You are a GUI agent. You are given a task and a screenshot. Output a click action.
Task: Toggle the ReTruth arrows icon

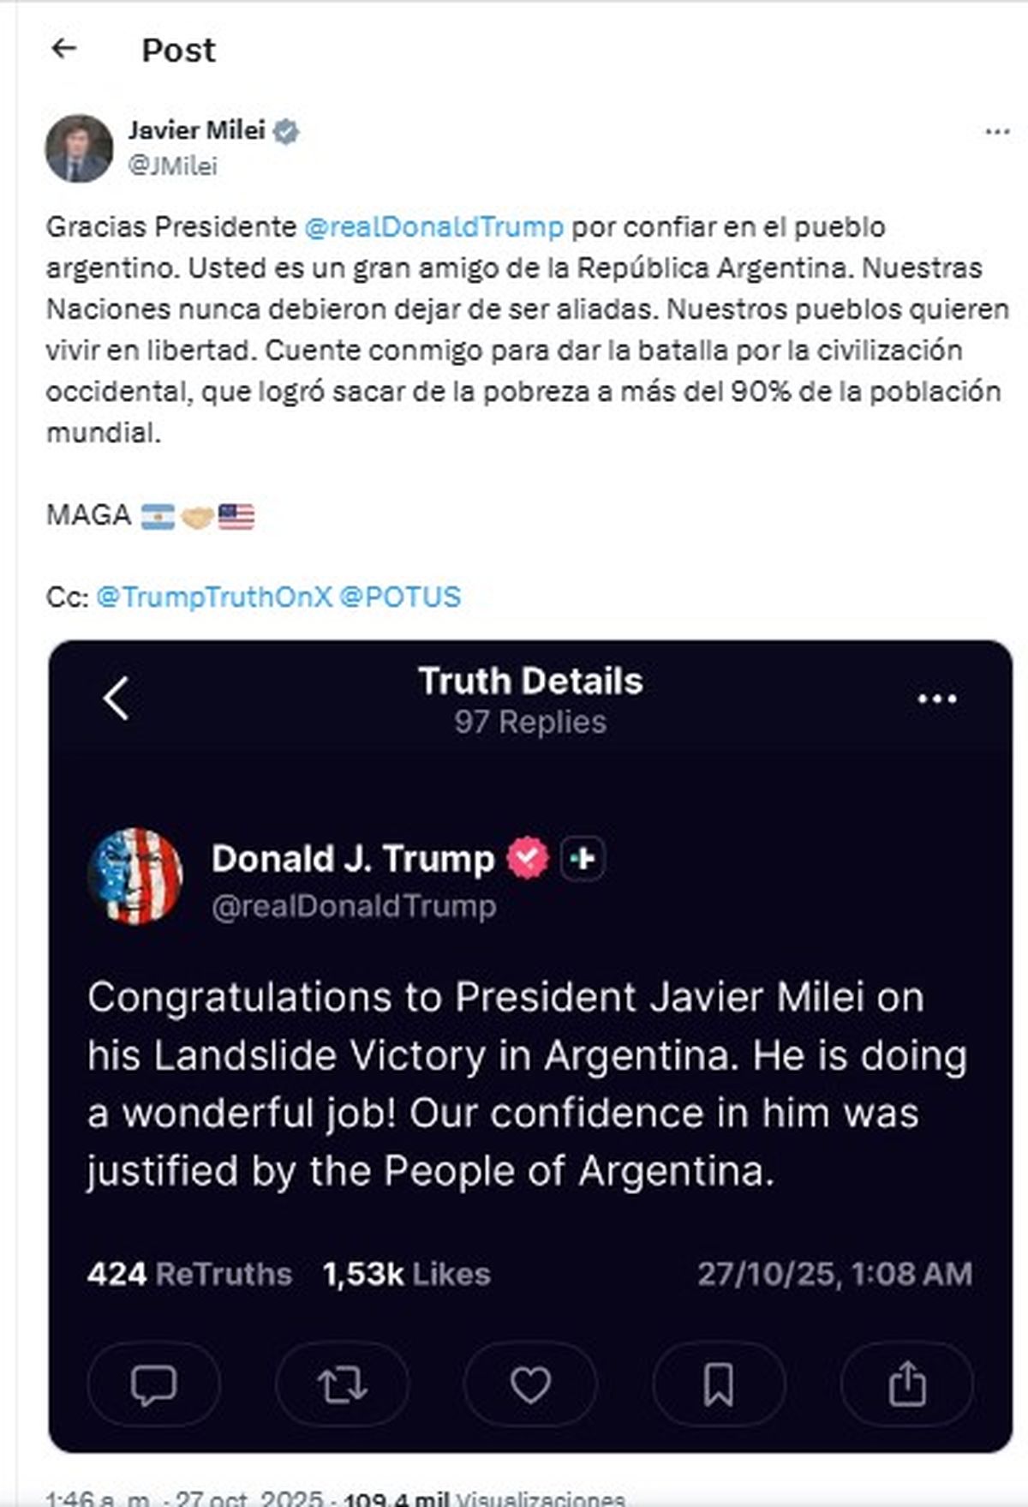342,1384
